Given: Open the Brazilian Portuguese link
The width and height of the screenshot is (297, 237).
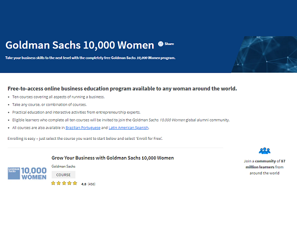Looking at the screenshot, I should (x=83, y=128).
